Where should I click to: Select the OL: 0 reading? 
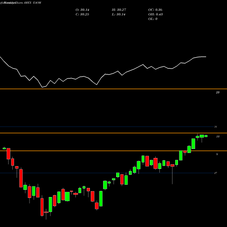pyautogui.click(x=153, y=19)
